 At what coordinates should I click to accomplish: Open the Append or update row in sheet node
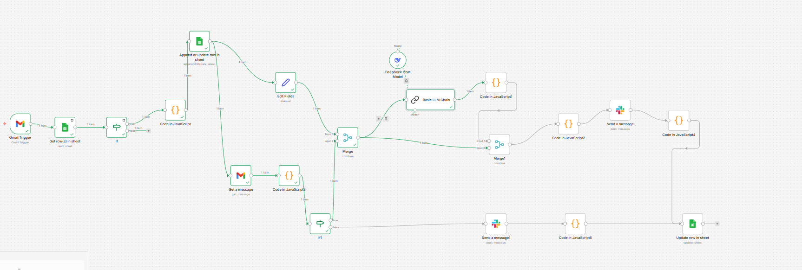pos(199,41)
